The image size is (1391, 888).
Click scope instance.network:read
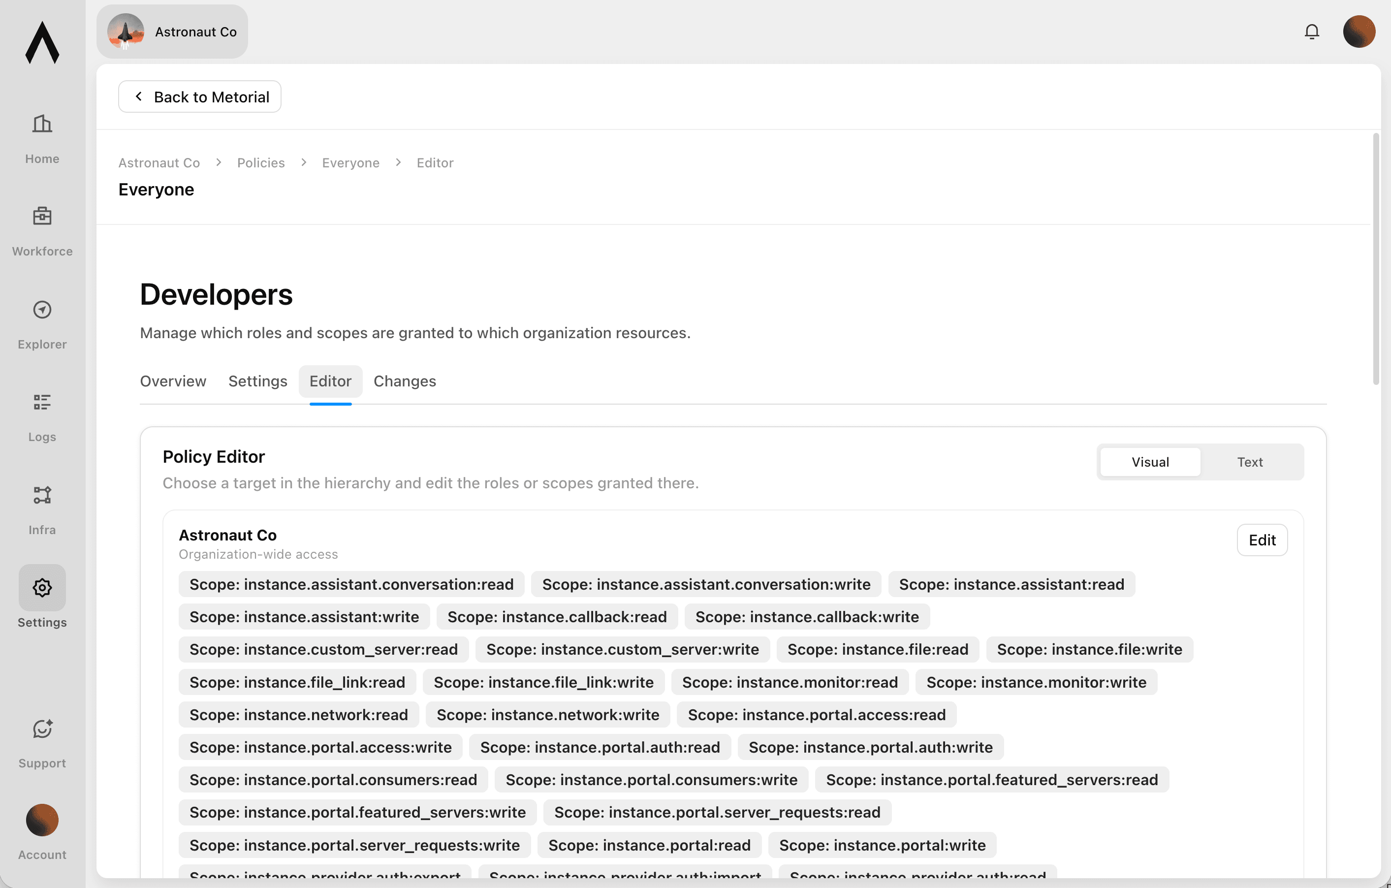(299, 715)
